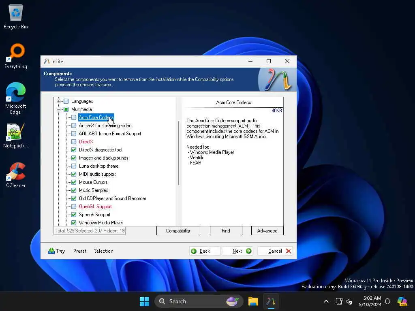This screenshot has width=415, height=311.
Task: Click the 40KB size value
Action: (276, 111)
